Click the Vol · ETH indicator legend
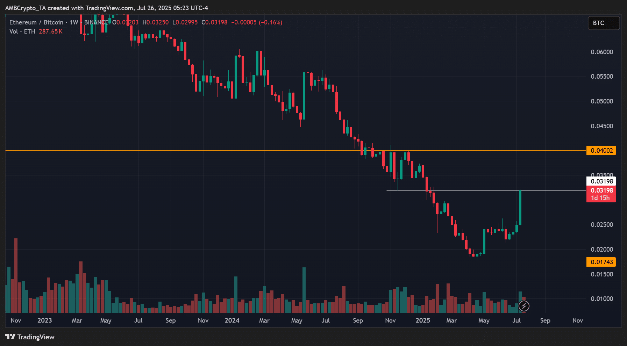The width and height of the screenshot is (627, 346). coord(22,31)
